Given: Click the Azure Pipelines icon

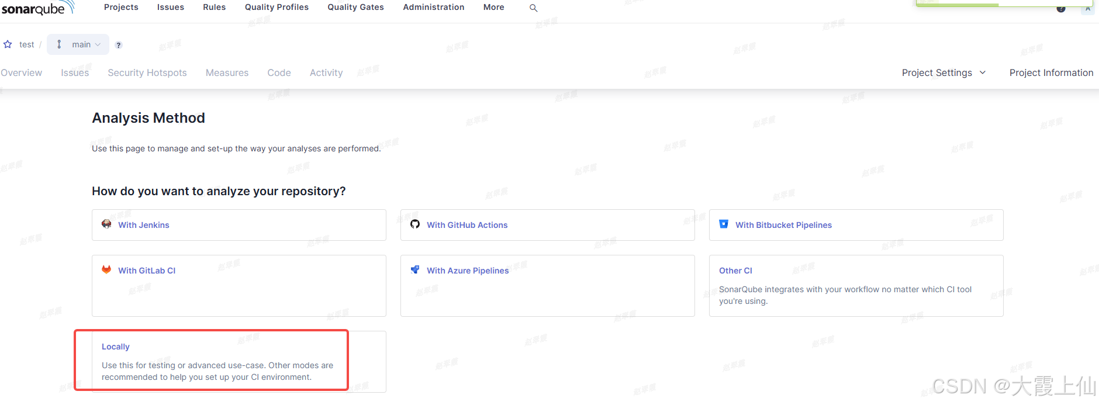Looking at the screenshot, I should pos(415,269).
